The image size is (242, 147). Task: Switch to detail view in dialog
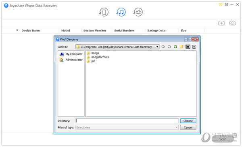194,47
